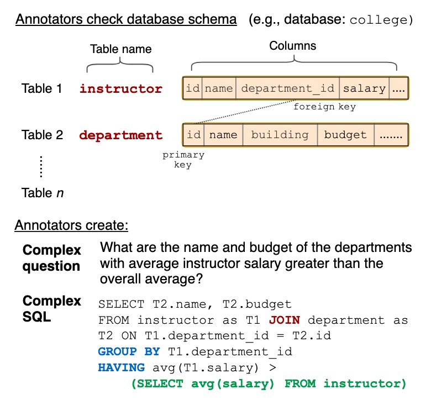The image size is (431, 400).
Task: Click the "Annotators create:" heading
Action: point(71,225)
